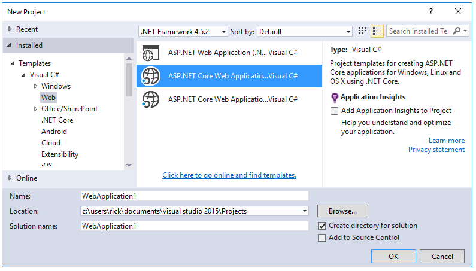This screenshot has width=476, height=271.
Task: Select the Extensibility category
Action: point(60,154)
